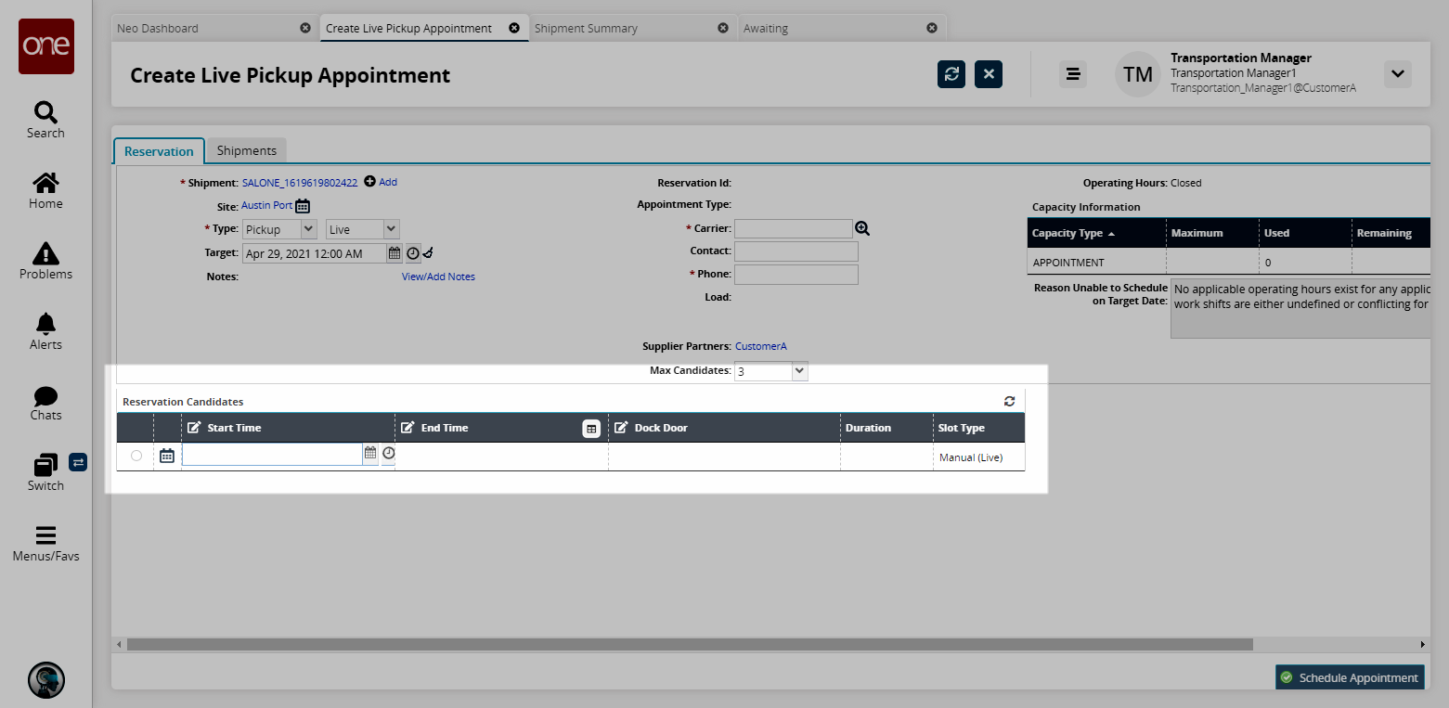Expand the Transportation Manager user dropdown
The width and height of the screenshot is (1449, 708).
click(x=1398, y=74)
